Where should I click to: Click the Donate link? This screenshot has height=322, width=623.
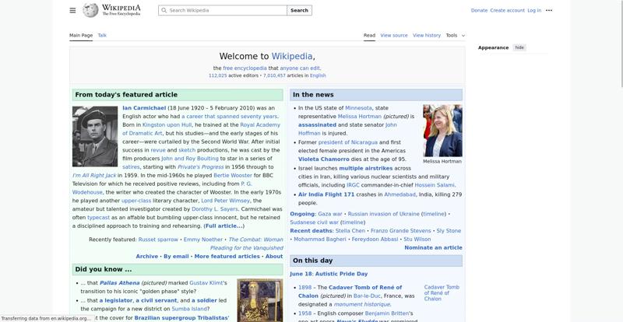coord(479,10)
